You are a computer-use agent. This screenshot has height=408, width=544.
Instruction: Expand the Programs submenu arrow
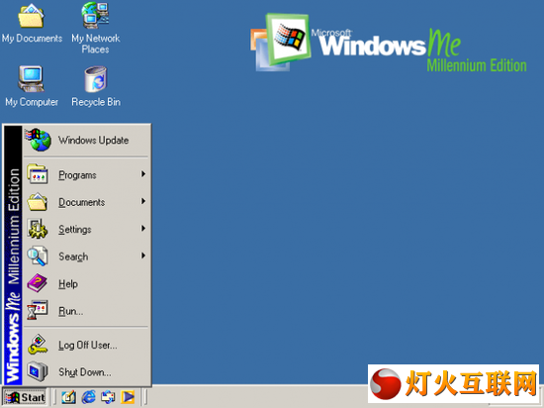click(x=143, y=174)
